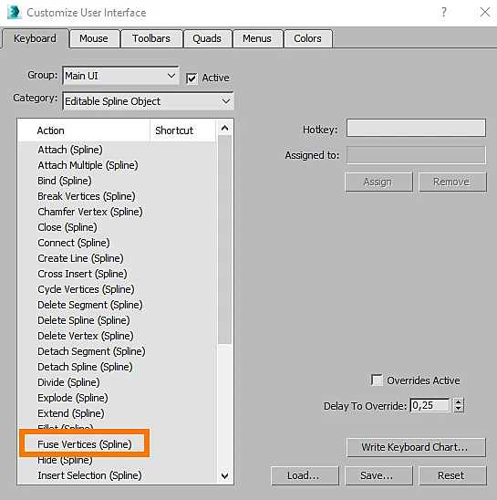Click the Action column header

(x=84, y=130)
